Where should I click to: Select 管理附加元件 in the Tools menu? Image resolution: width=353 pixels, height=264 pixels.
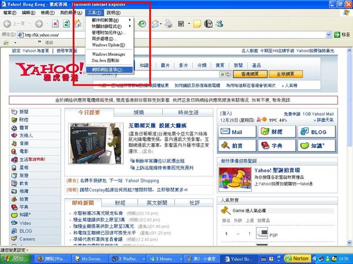pyautogui.click(x=109, y=32)
